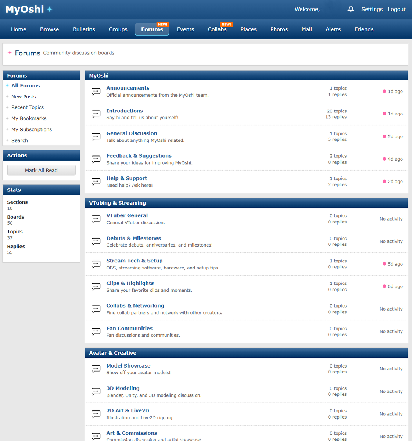Click the VTuber General board bubble icon
The height and width of the screenshot is (441, 412).
[x=96, y=219]
